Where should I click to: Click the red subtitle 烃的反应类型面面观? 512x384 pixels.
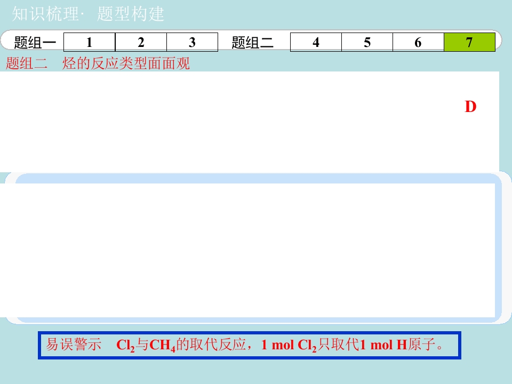click(126, 63)
